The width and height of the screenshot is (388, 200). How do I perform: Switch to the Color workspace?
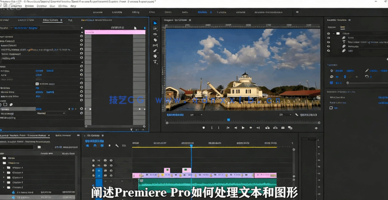pyautogui.click(x=152, y=12)
